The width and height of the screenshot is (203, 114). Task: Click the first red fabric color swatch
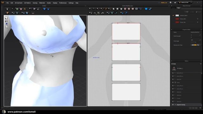pos(177,19)
